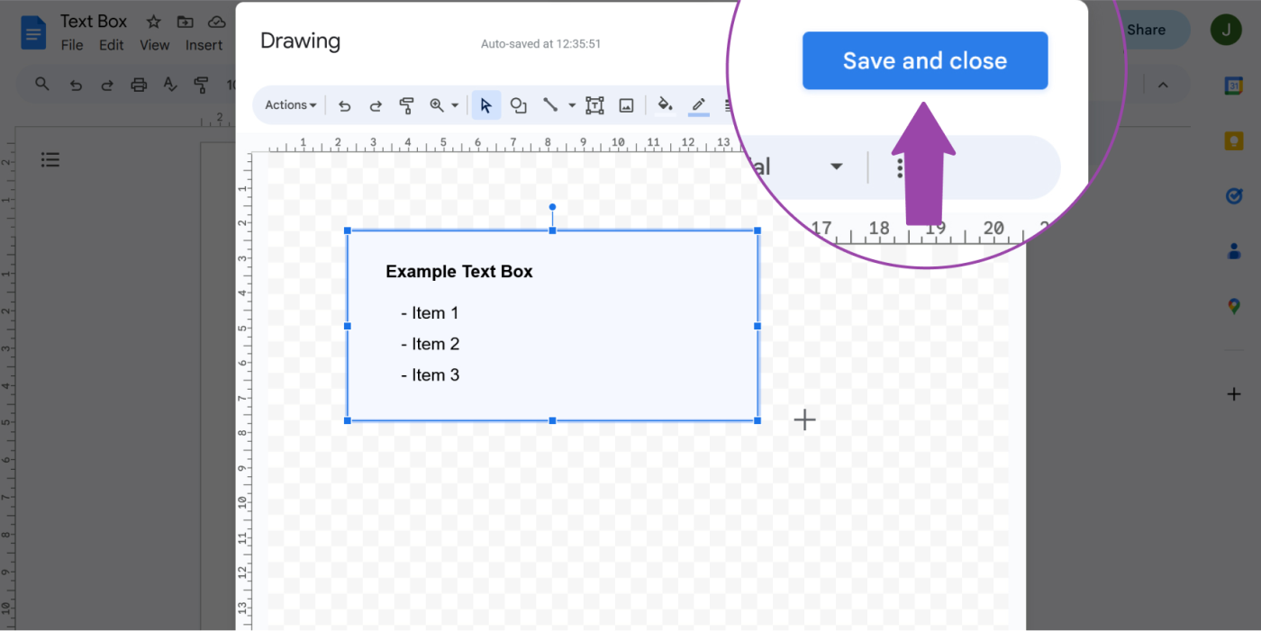This screenshot has width=1261, height=631.
Task: Insert an image with the Image tool
Action: tap(627, 105)
